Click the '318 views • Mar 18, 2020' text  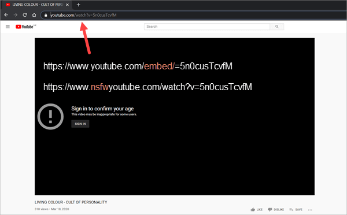[52, 209]
